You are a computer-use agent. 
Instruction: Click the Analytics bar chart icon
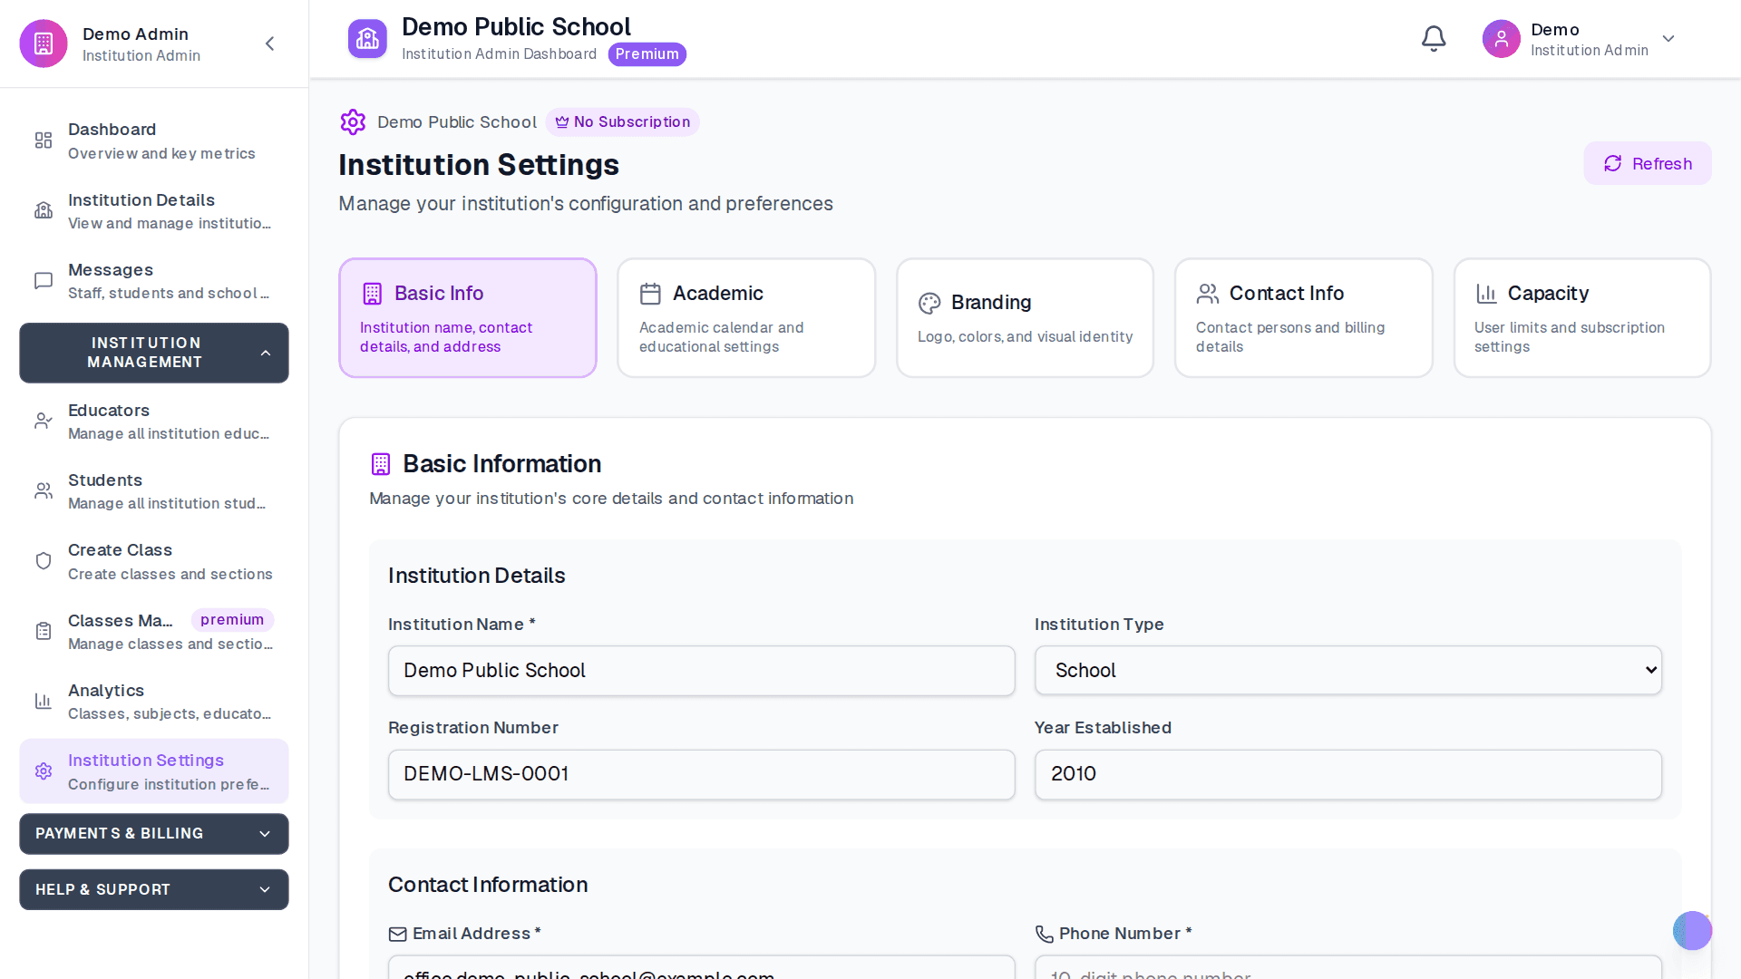coord(44,701)
